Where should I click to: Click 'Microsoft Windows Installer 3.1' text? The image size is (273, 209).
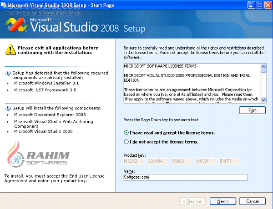point(46,83)
